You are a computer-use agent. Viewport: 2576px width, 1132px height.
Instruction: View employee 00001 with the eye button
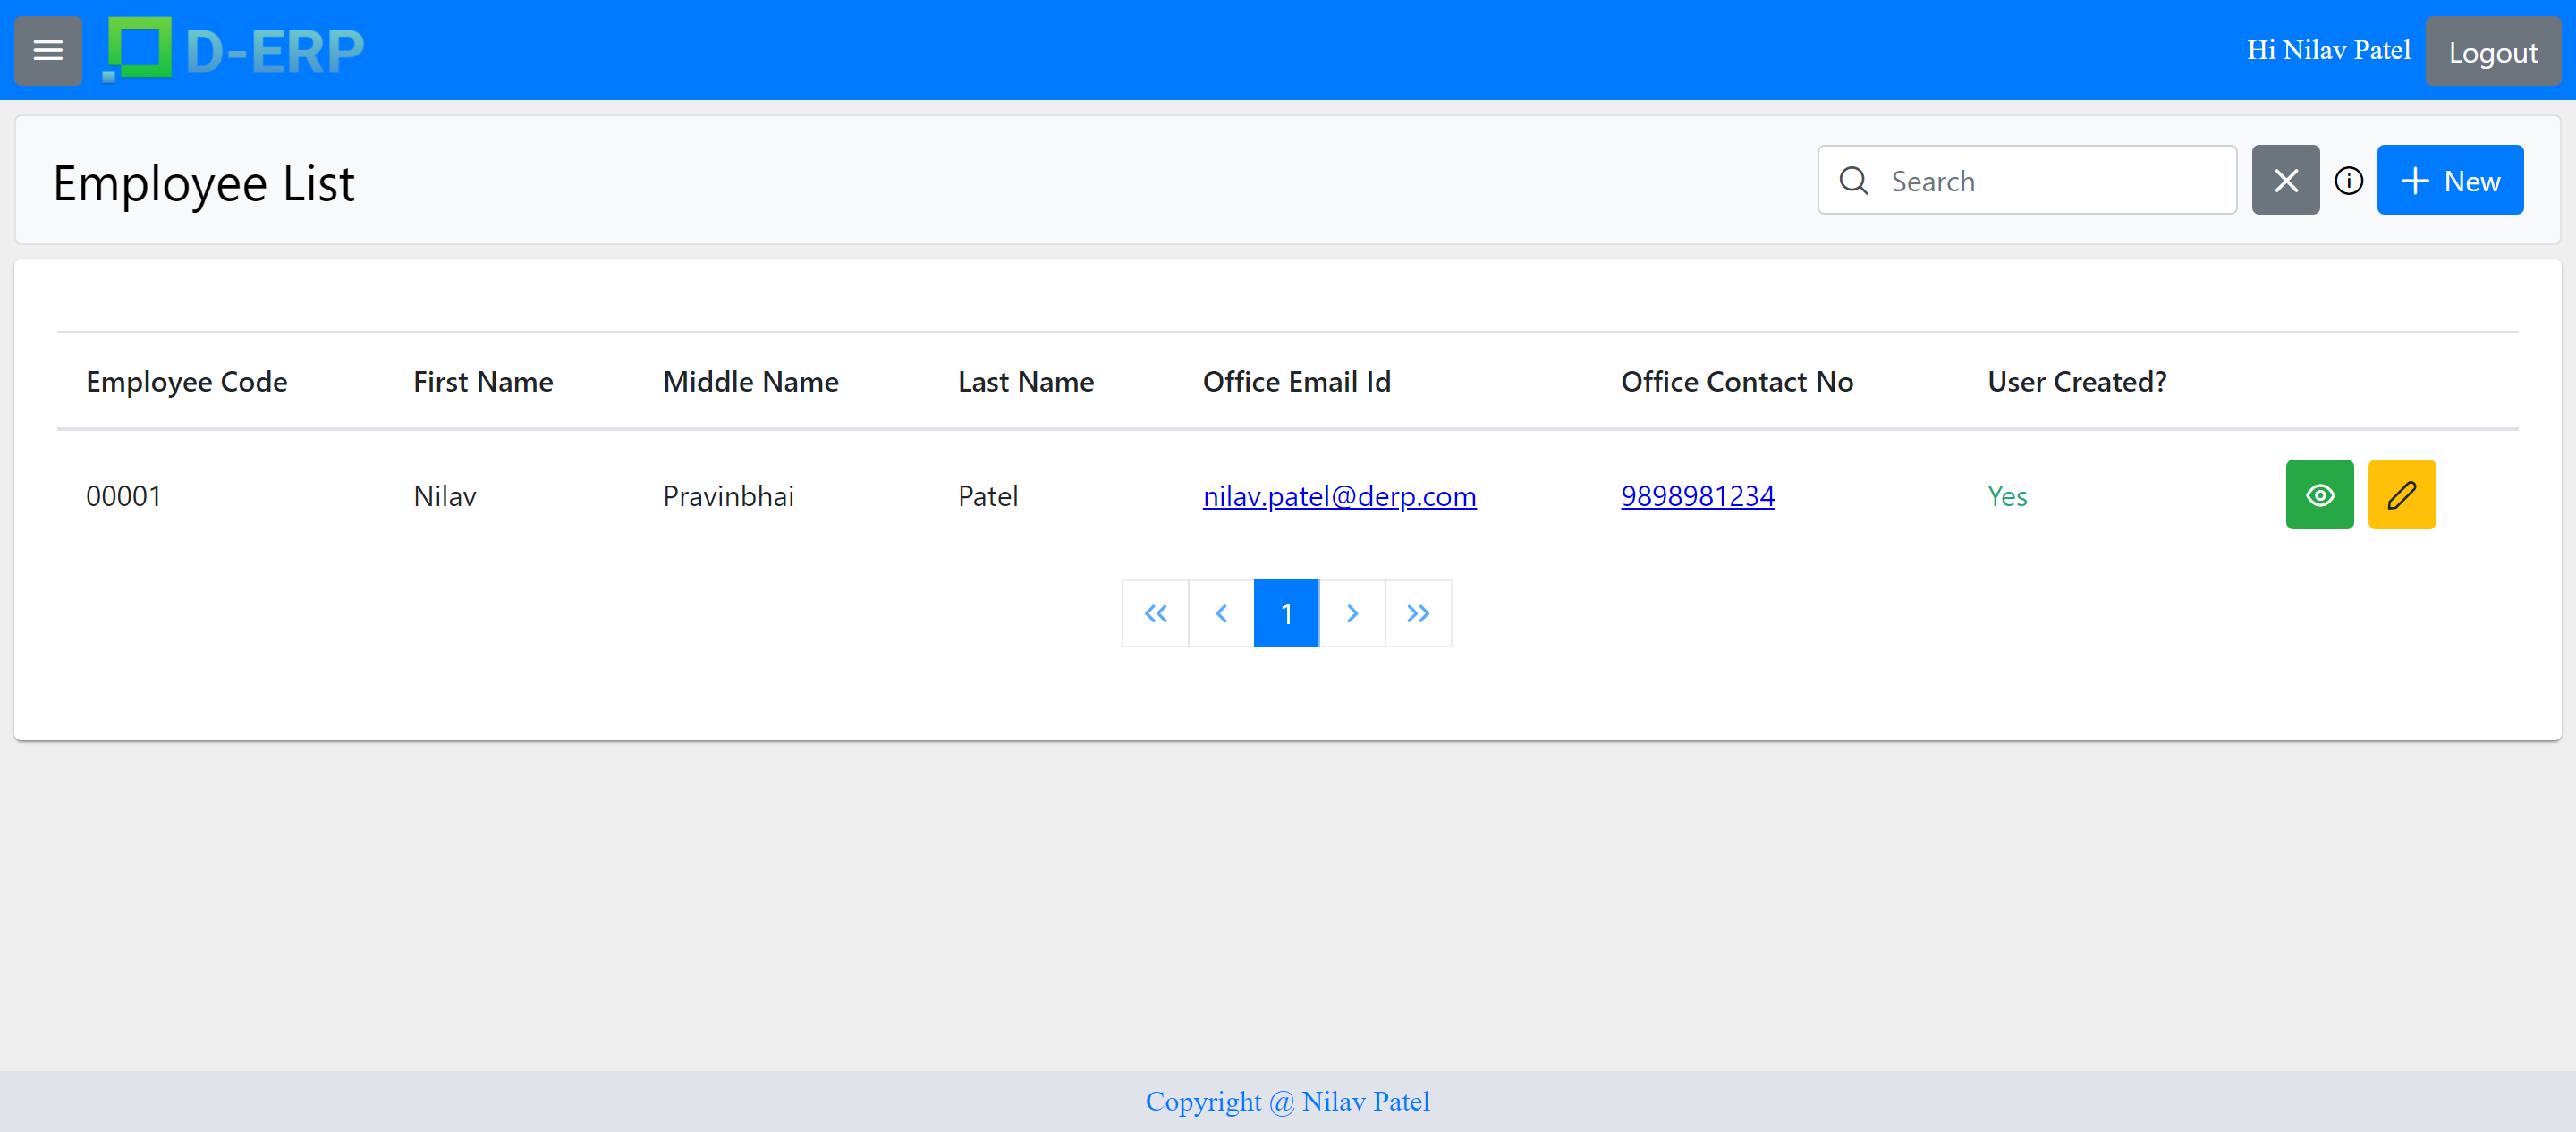[x=2319, y=495]
